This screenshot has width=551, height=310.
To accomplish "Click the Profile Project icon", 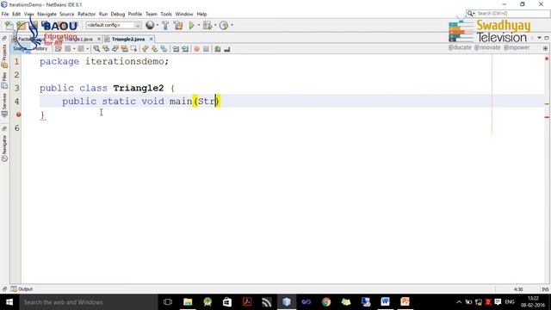I will [x=224, y=25].
